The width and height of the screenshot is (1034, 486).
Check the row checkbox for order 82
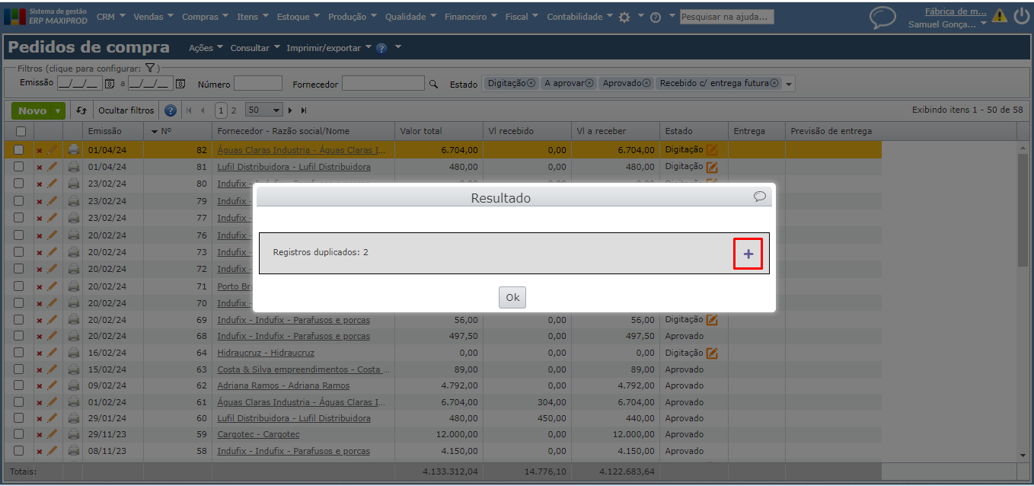(x=19, y=150)
